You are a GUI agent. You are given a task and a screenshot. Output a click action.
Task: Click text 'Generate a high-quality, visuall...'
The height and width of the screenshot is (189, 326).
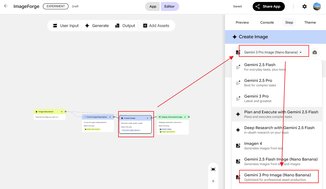[132, 123]
